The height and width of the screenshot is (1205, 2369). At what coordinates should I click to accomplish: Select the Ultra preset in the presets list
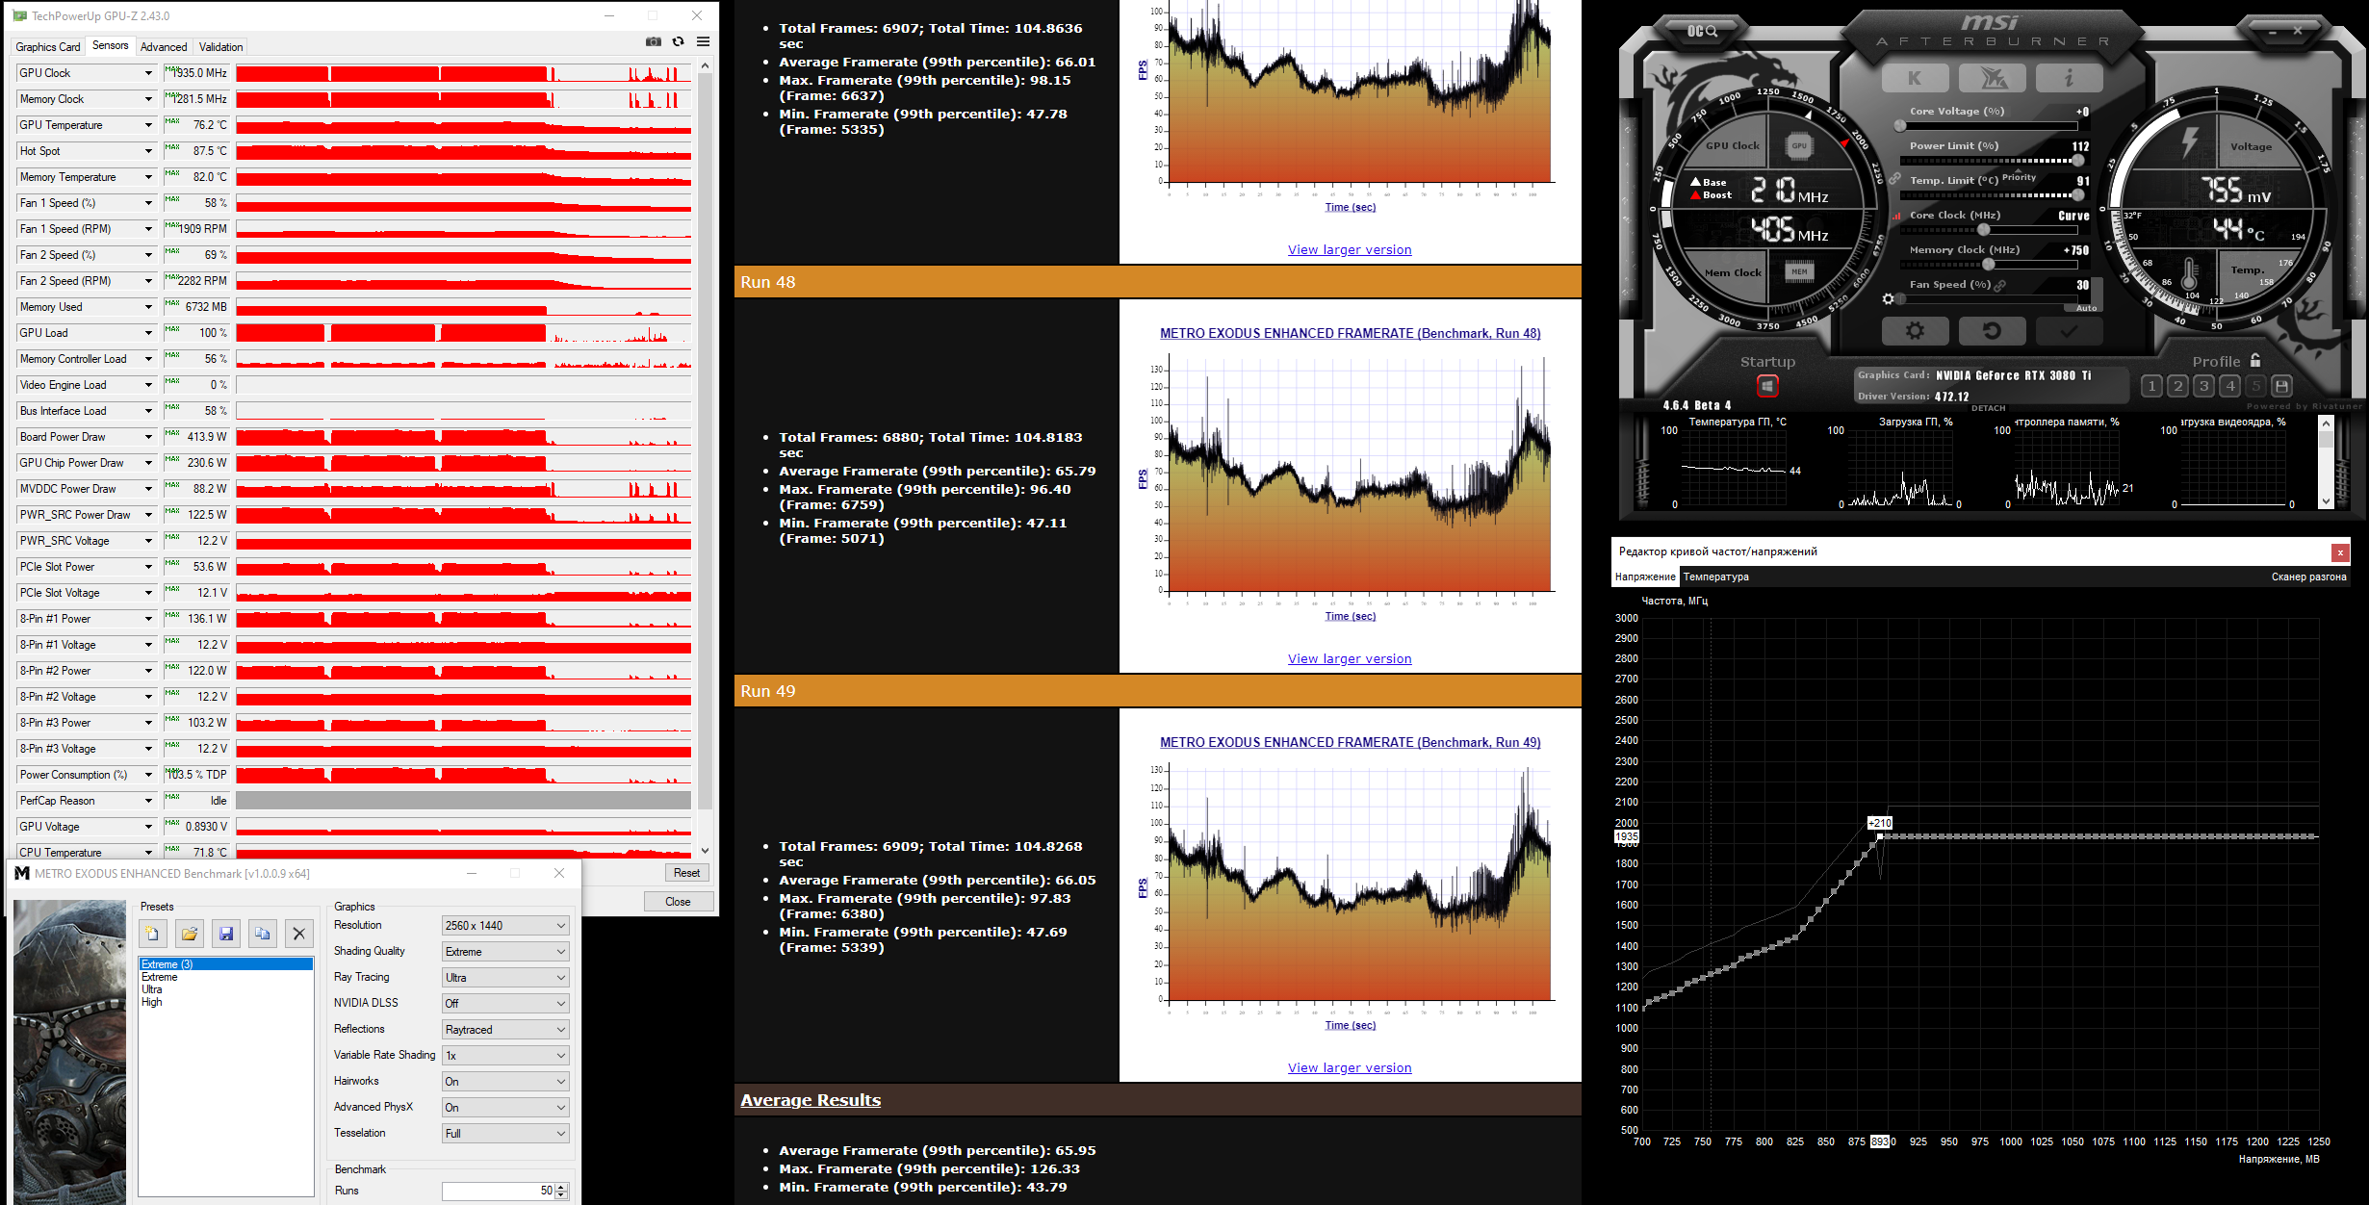(152, 989)
